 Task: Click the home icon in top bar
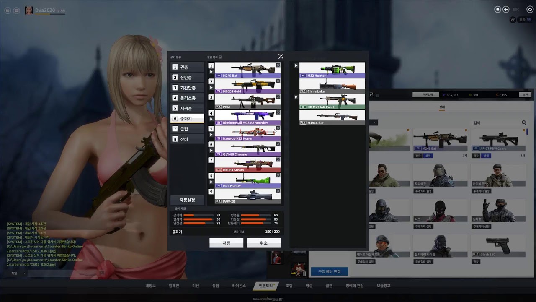497,9
